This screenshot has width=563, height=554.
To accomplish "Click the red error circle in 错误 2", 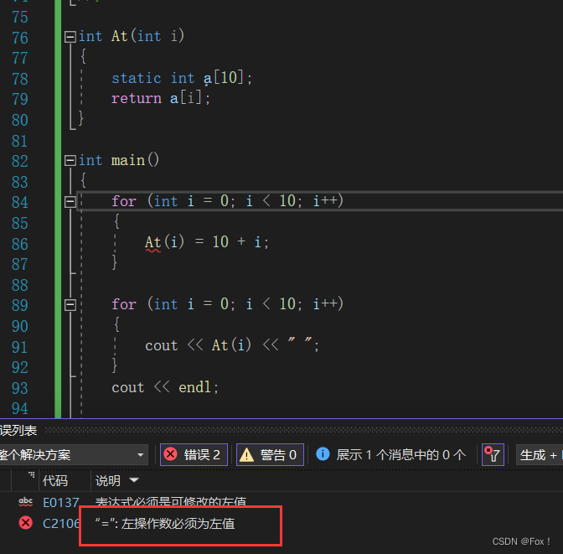I will point(171,454).
